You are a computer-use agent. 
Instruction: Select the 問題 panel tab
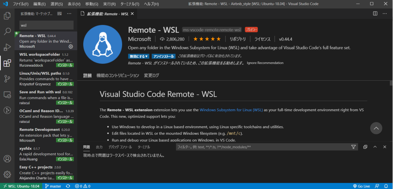(86, 147)
